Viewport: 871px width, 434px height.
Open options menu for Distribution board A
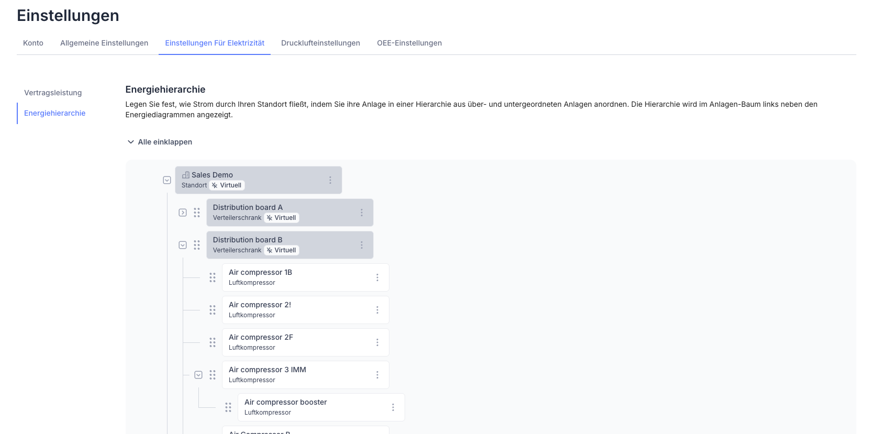pyautogui.click(x=361, y=213)
